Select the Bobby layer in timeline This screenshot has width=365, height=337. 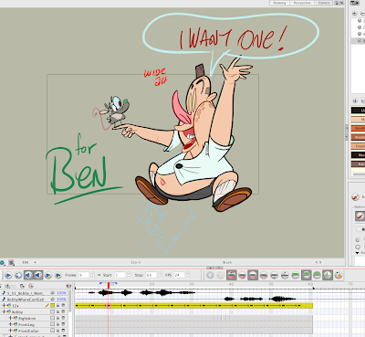[x=17, y=312]
